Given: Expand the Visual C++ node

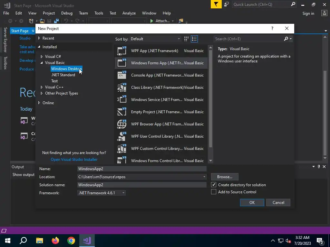Looking at the screenshot, I should (x=42, y=87).
